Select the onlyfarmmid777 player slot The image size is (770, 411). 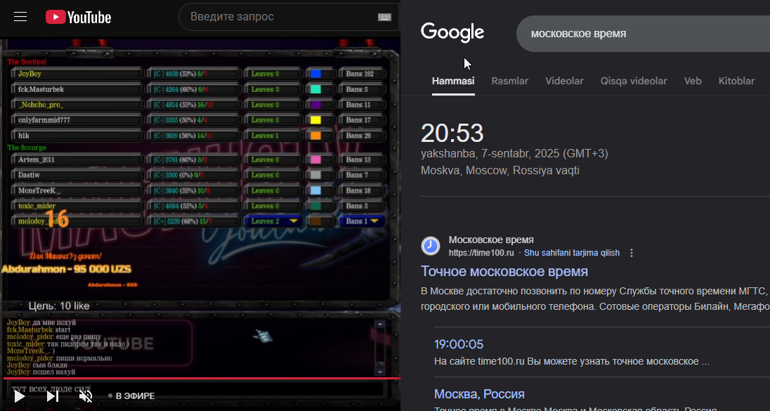(77, 120)
